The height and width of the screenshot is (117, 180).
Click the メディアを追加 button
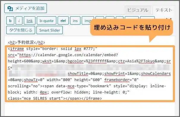tap(26, 8)
